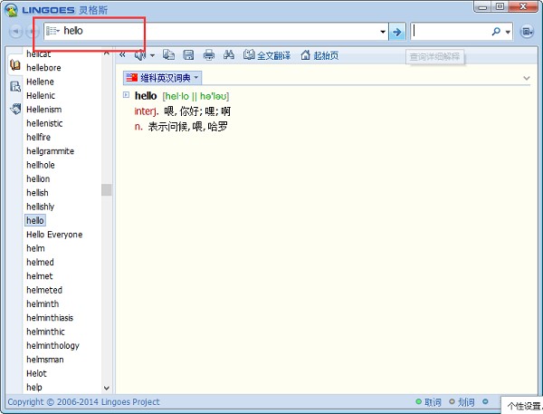This screenshot has width=543, height=414.
Task: Select helmeted in word list
Action: (x=44, y=290)
